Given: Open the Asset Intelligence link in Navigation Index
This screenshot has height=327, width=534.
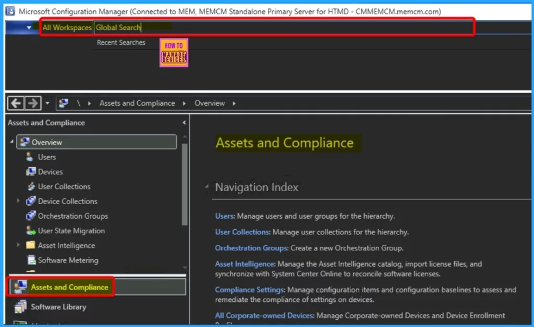Looking at the screenshot, I should 245,264.
